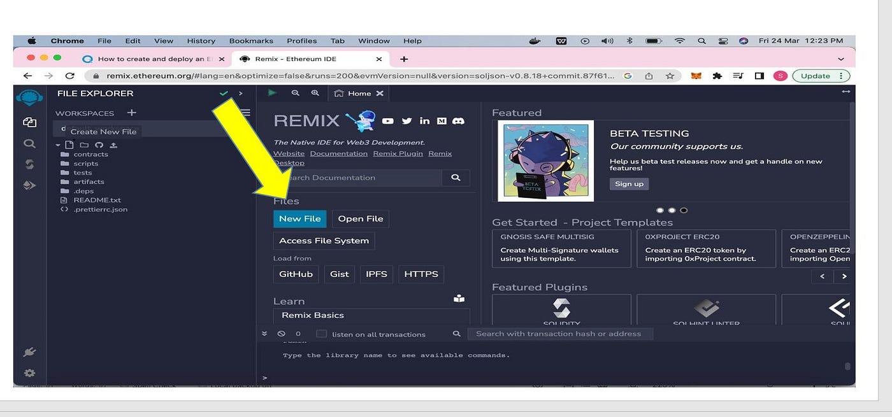Viewport: 892px width, 417px height.
Task: Open the History menu in menu bar
Action: click(x=201, y=41)
